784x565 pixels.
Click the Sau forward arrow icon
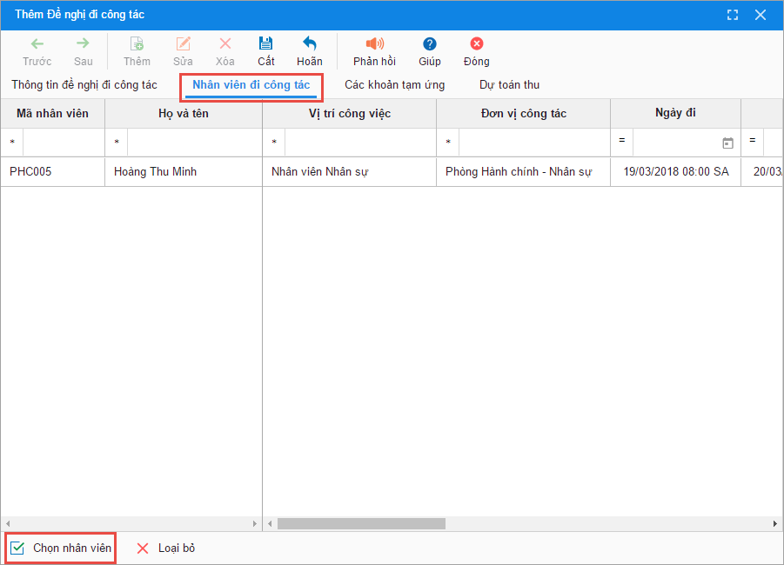coord(83,43)
